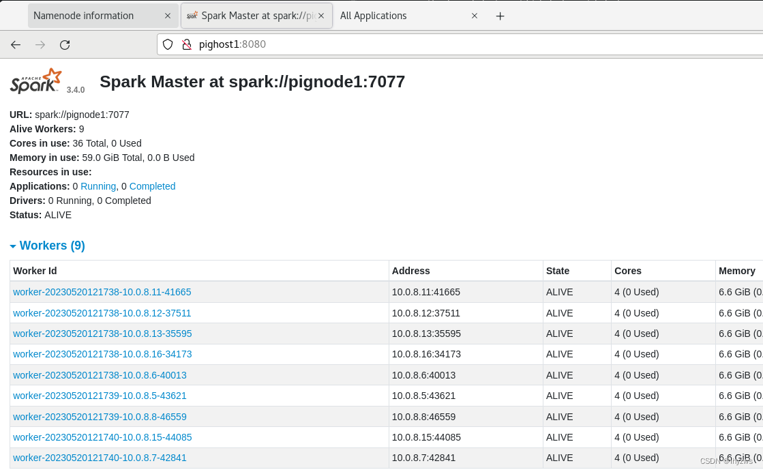Open worker 10.0.8.5-43621 link

[x=100, y=396]
